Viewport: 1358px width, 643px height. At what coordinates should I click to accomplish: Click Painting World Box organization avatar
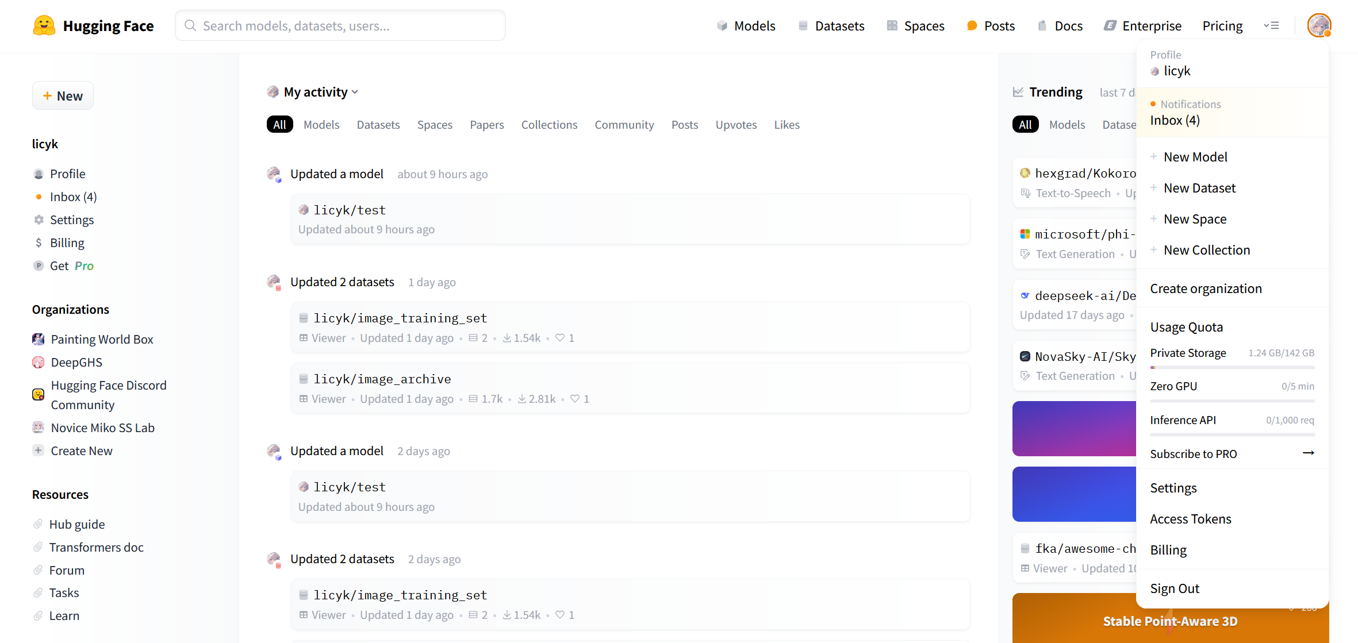[39, 340]
